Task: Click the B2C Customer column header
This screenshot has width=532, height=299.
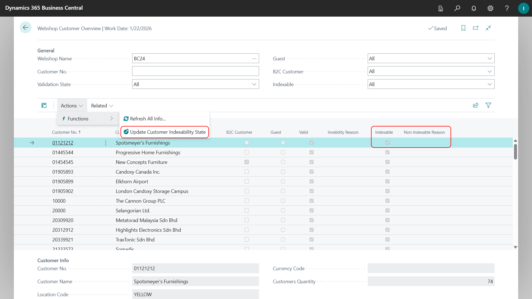Action: click(x=239, y=132)
